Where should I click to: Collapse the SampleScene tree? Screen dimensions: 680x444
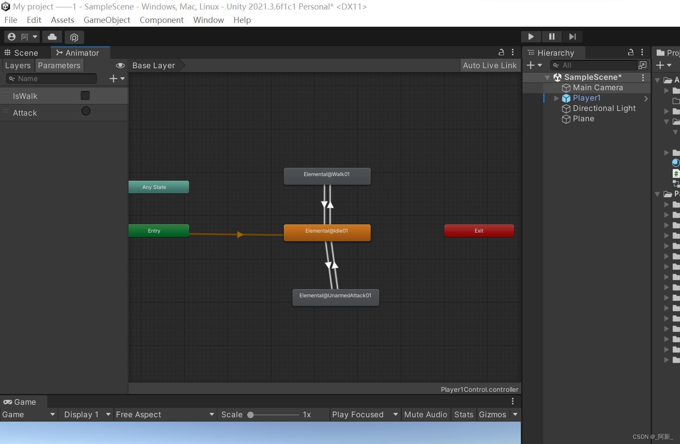[547, 78]
